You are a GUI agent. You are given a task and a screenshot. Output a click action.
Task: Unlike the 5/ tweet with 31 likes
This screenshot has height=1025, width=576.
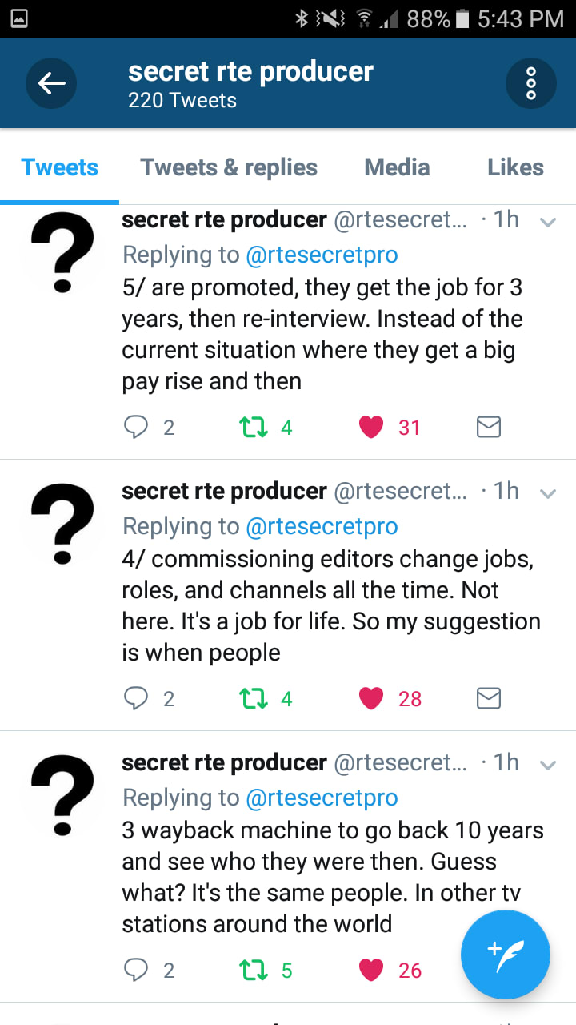[x=371, y=428]
